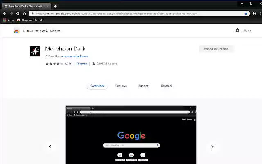
Task: Open the morpheondark.com publisher link
Action: pyautogui.click(x=75, y=57)
